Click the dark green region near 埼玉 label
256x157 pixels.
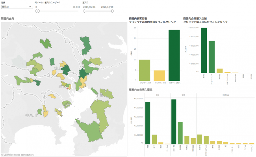[x=66, y=70]
